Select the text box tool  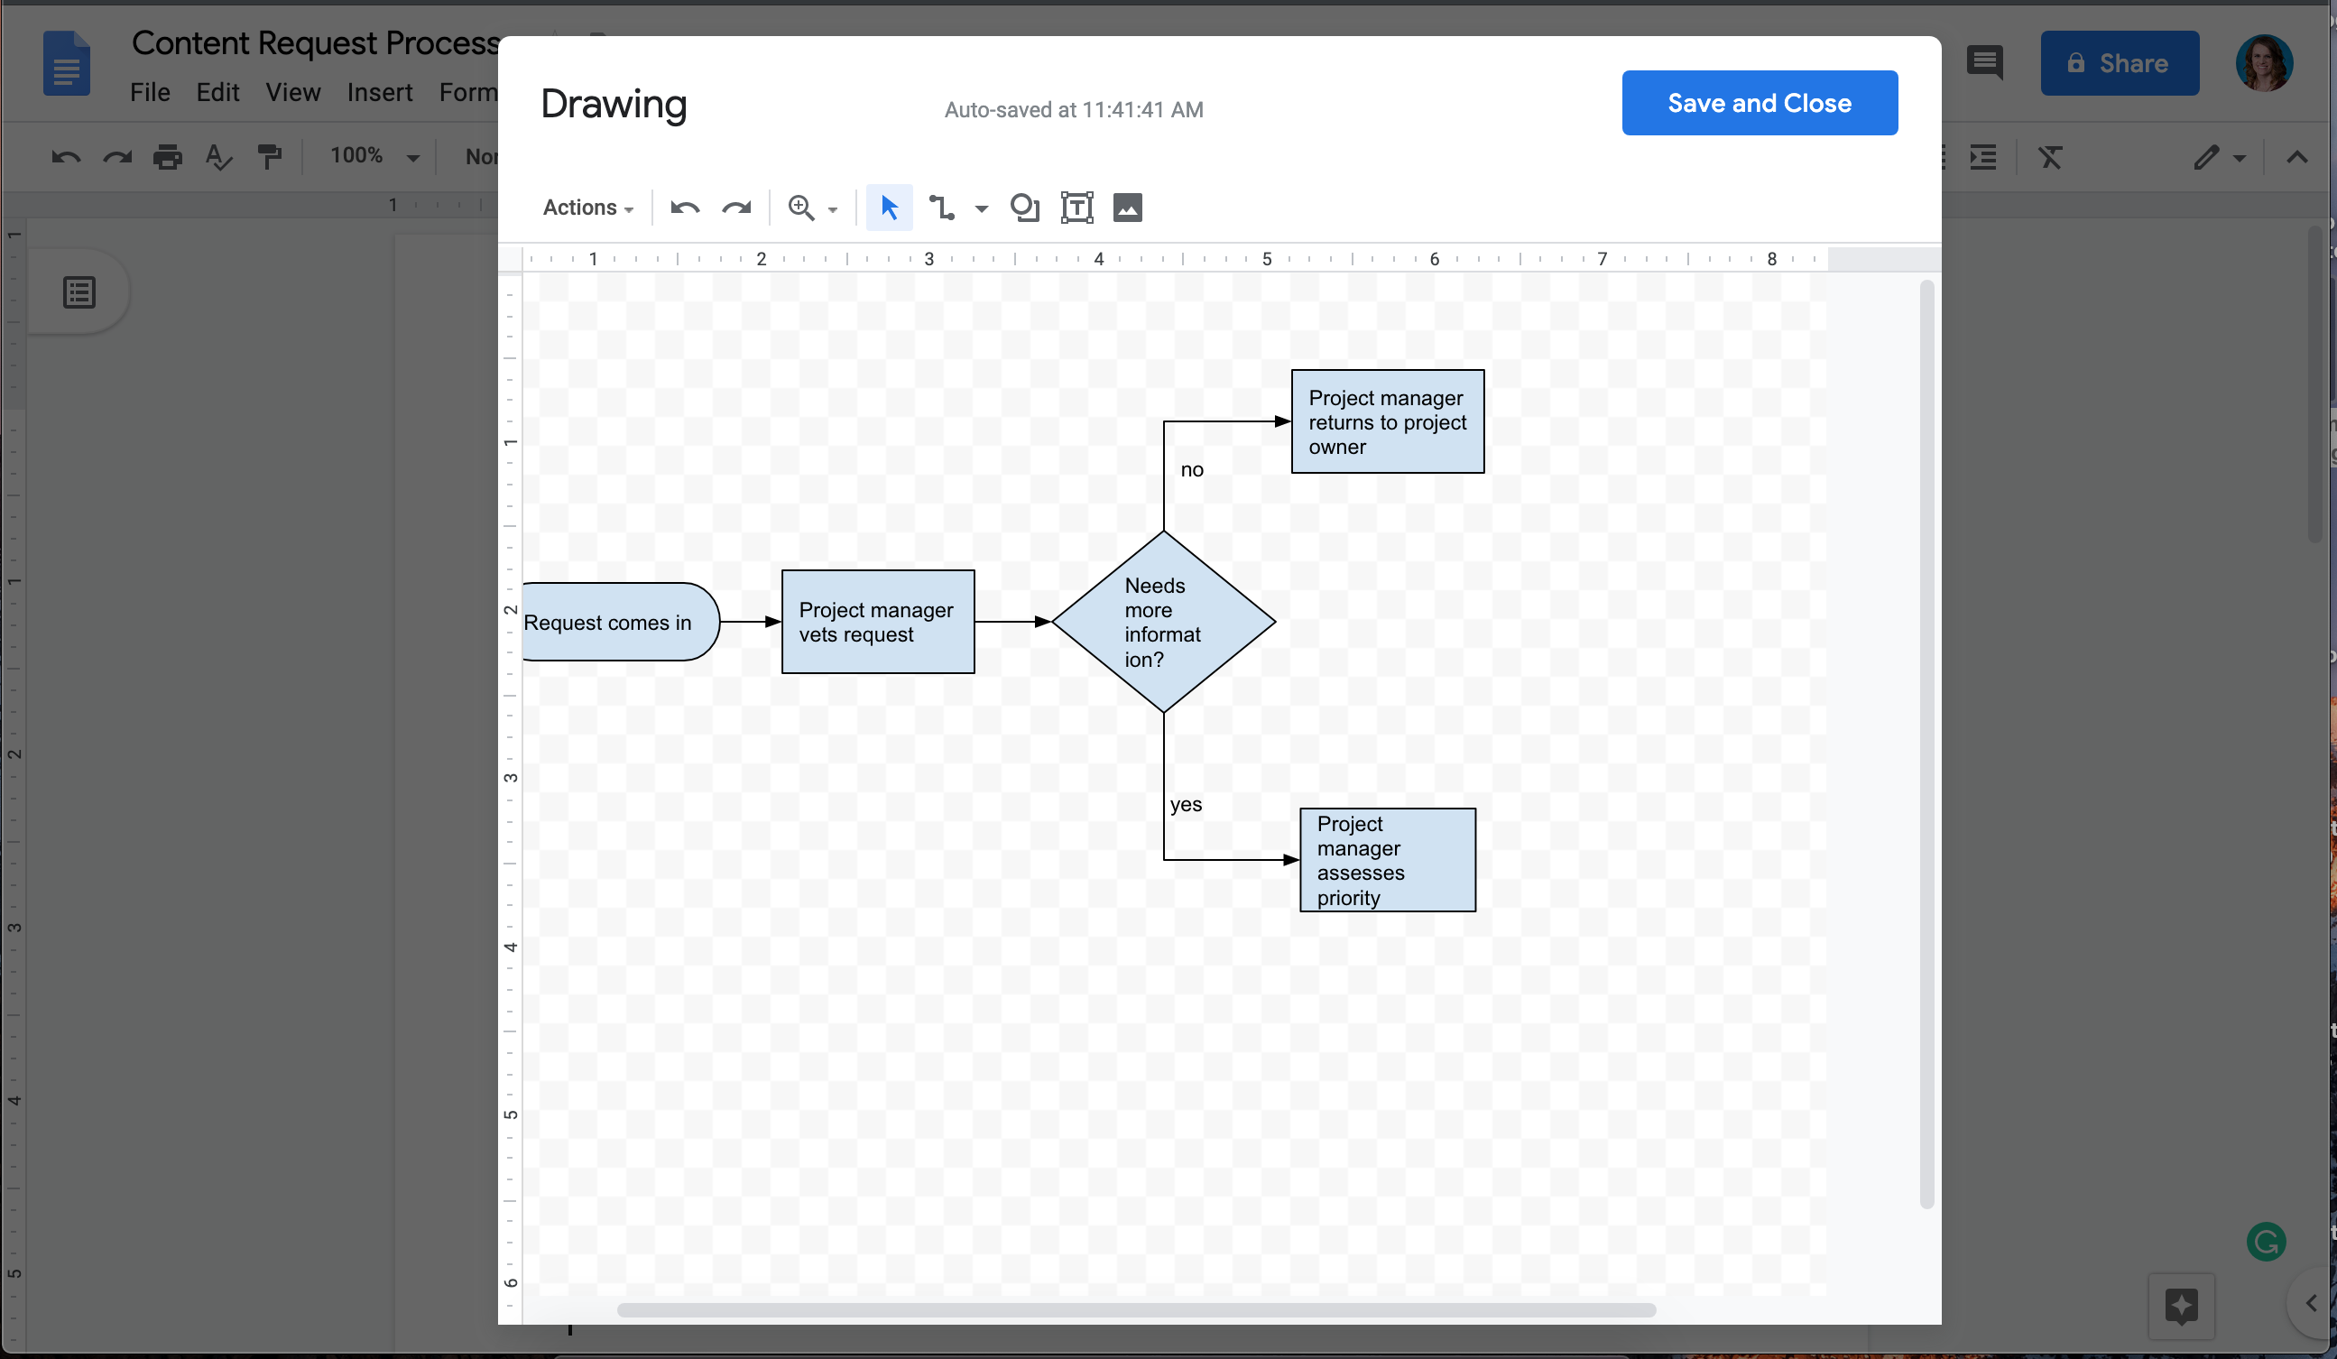1074,207
